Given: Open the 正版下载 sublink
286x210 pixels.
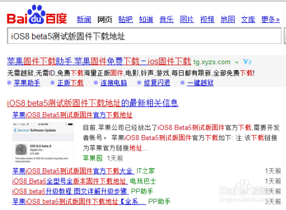Looking at the screenshot, I should [70, 83].
